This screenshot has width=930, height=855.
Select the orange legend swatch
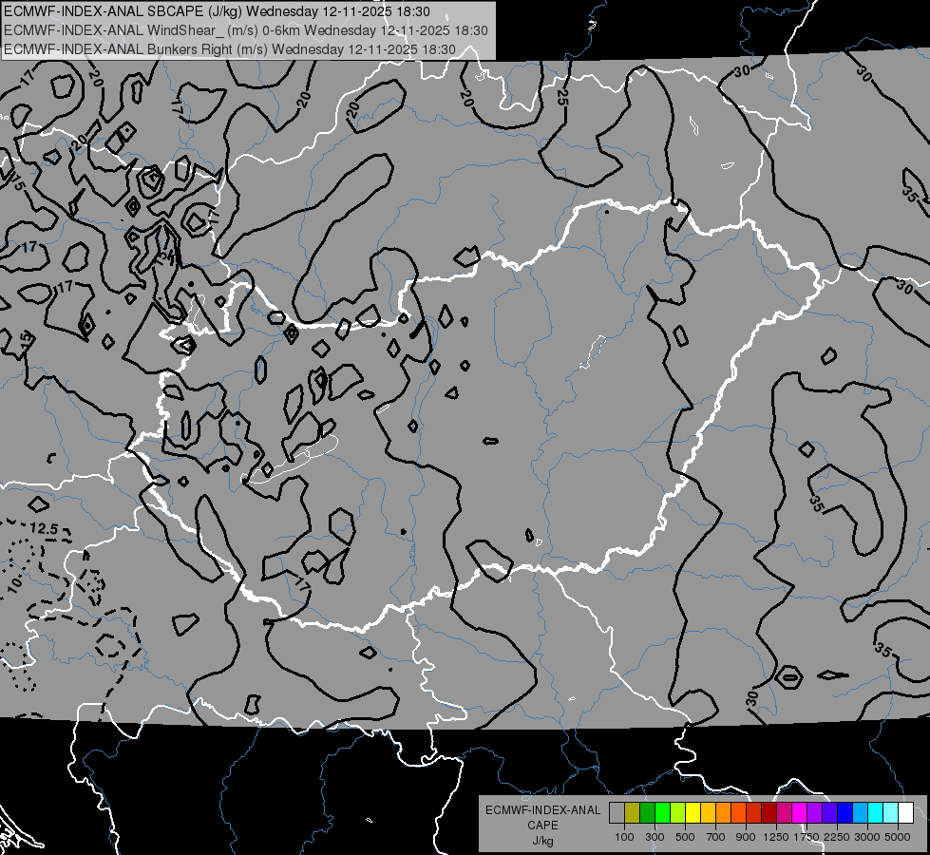coord(724,812)
